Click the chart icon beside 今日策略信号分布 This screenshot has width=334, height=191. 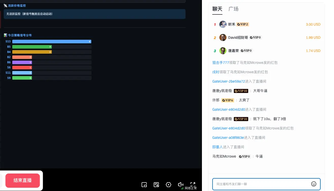click(5, 35)
